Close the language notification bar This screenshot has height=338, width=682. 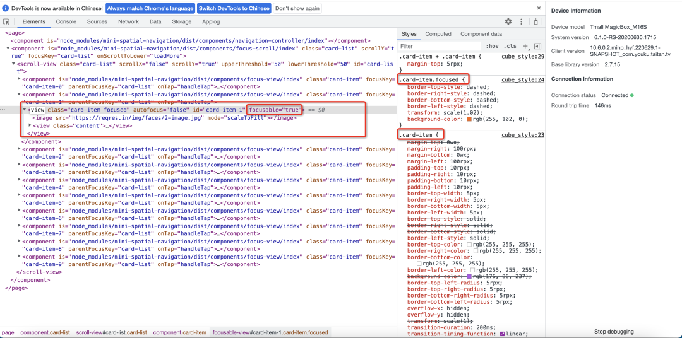coord(539,8)
